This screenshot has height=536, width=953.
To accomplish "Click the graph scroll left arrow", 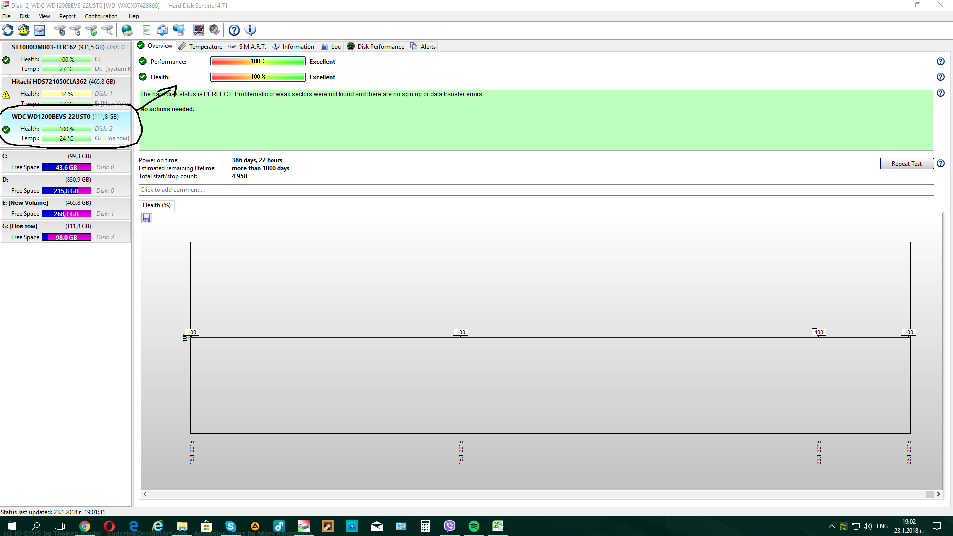I will coord(145,494).
